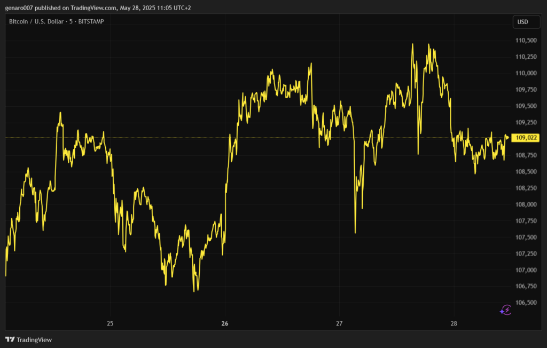Click the TradingView logo icon
The height and width of the screenshot is (348, 547).
[x=10, y=339]
